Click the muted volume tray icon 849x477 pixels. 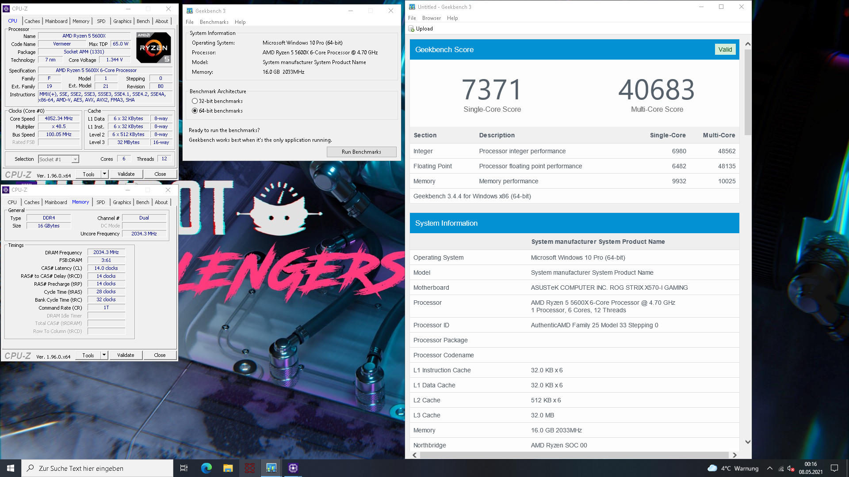(791, 468)
